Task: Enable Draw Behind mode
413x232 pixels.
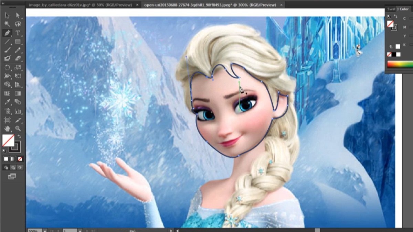Action: pos(13,167)
